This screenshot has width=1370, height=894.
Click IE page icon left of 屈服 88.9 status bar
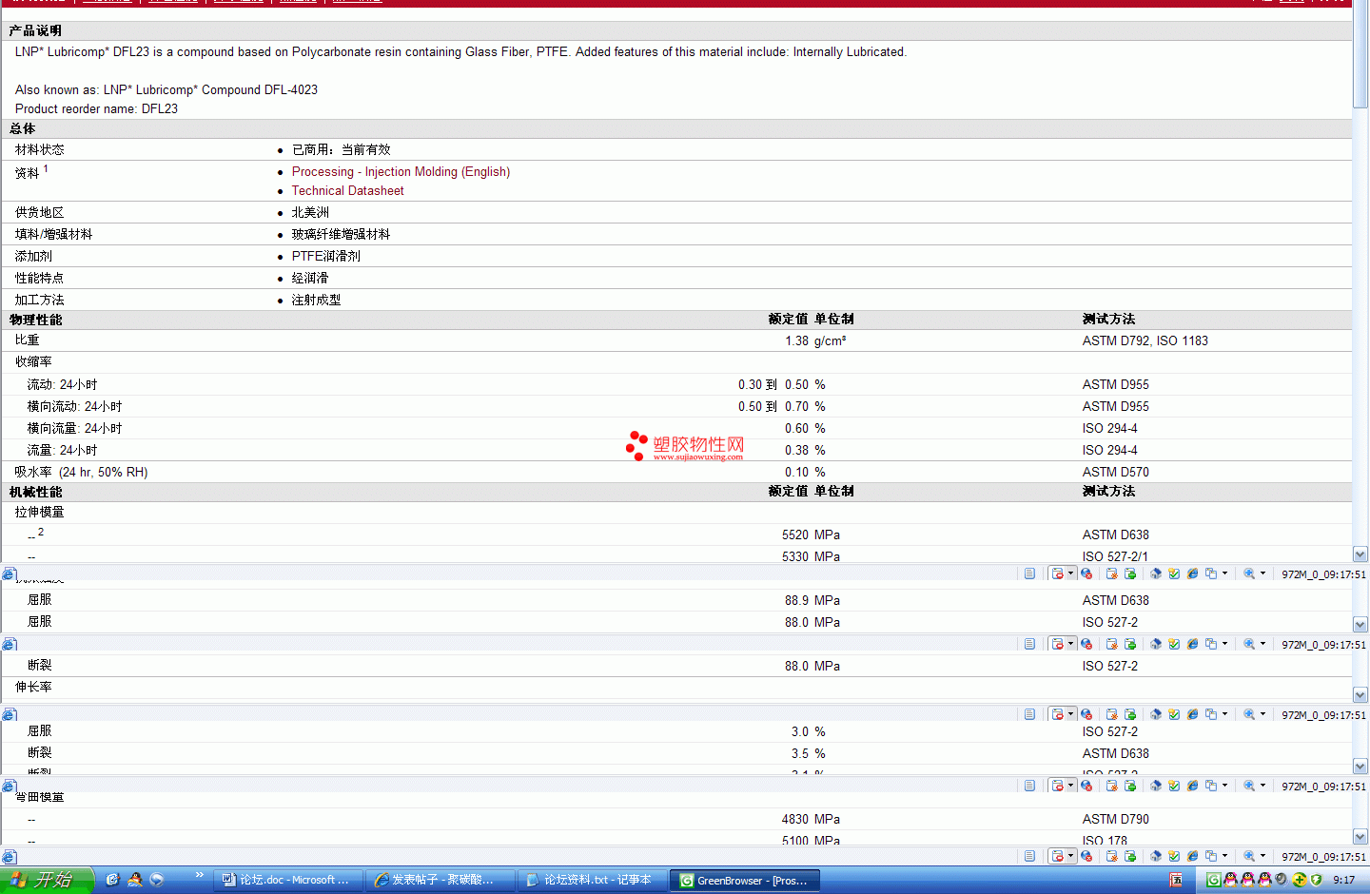click(9, 573)
